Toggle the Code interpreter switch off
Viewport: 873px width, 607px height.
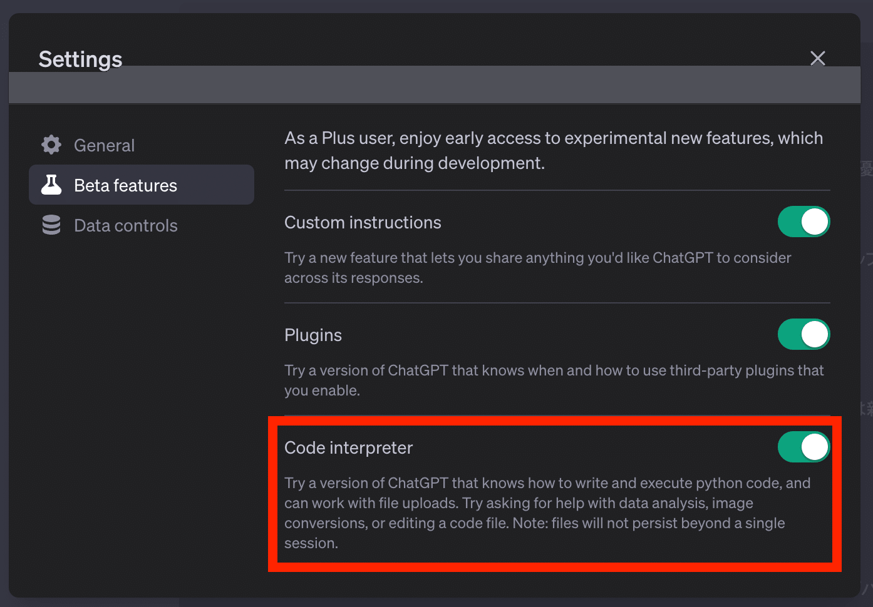(x=803, y=447)
